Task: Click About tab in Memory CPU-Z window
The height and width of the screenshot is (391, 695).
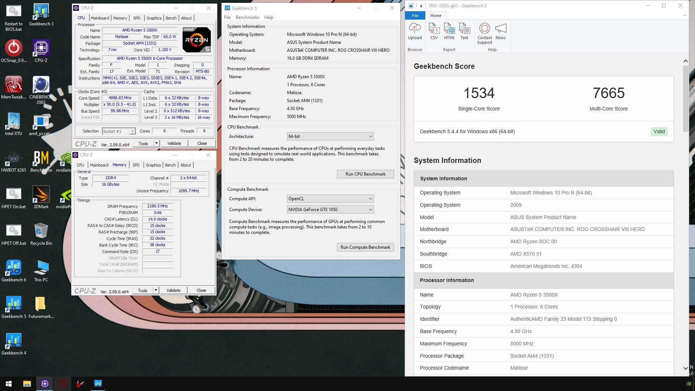Action: coord(186,165)
